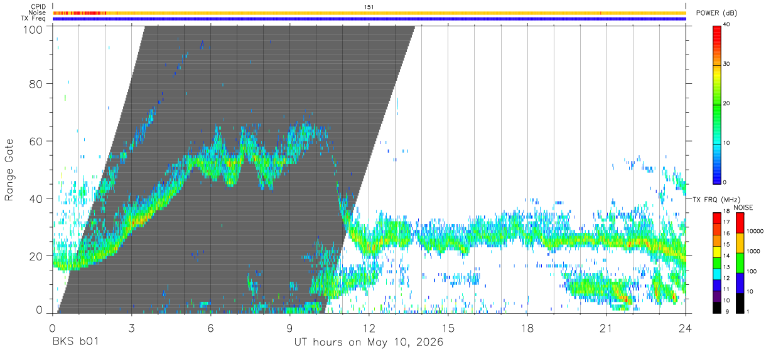Click the '40' label on the range gate axis
771x355 pixels.
click(36, 198)
